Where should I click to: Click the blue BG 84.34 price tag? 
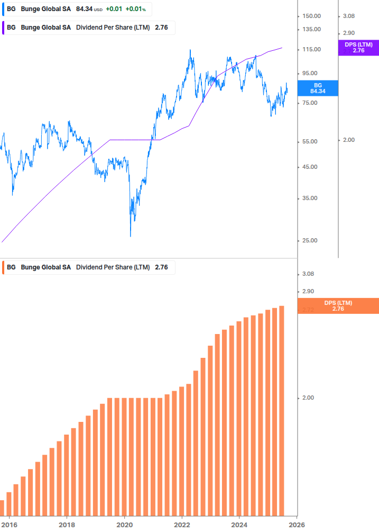point(318,88)
